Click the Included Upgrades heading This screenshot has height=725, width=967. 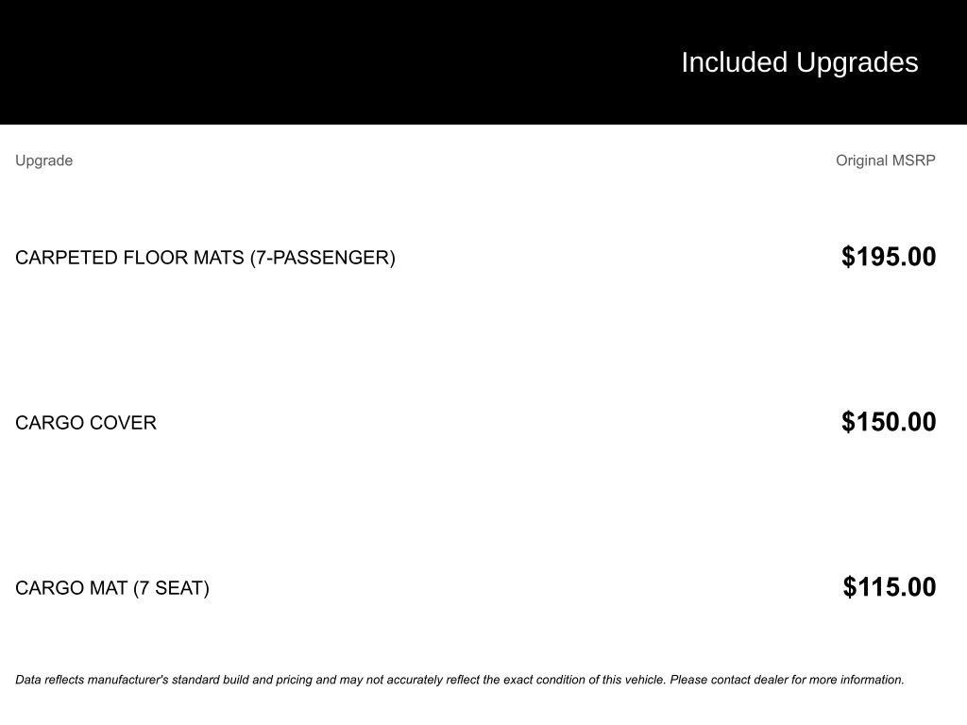coord(799,62)
